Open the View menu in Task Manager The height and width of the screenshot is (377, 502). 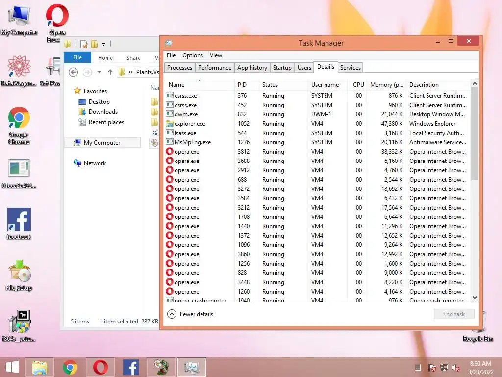216,55
